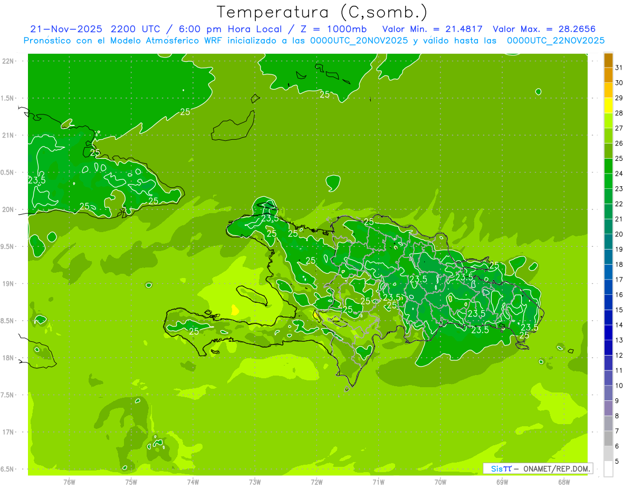Pick the gray colorbar swatch between 6 and 7
The image size is (633, 489).
point(608,439)
